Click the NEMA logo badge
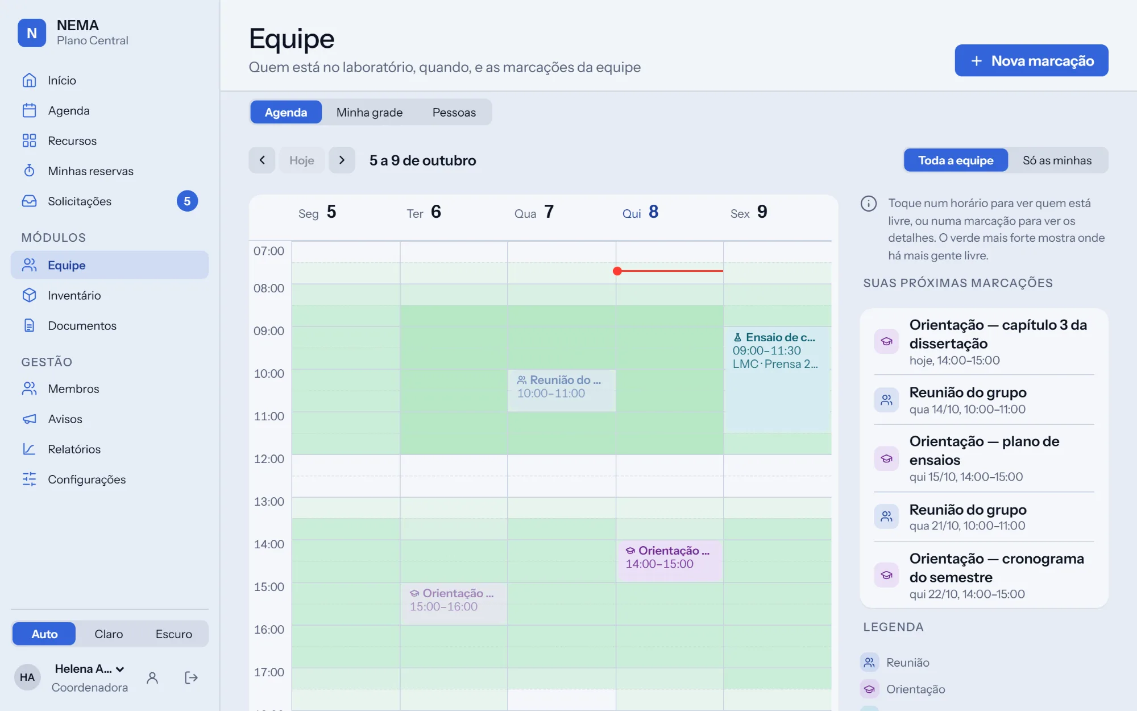The height and width of the screenshot is (711, 1137). point(32,33)
